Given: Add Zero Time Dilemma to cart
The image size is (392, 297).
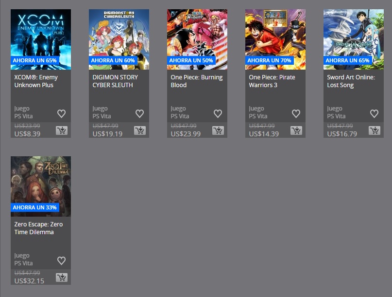Looking at the screenshot, I should tap(62, 278).
